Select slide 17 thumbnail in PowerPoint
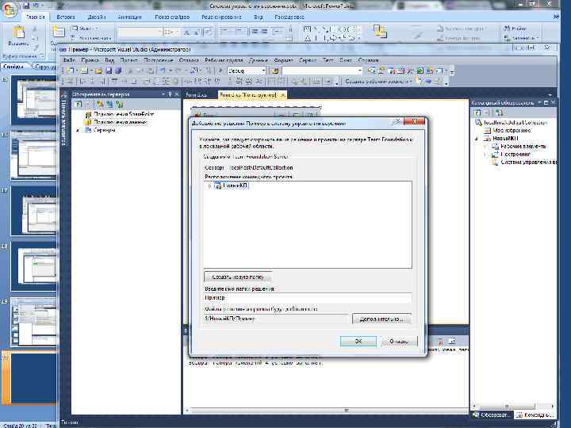 (33, 210)
